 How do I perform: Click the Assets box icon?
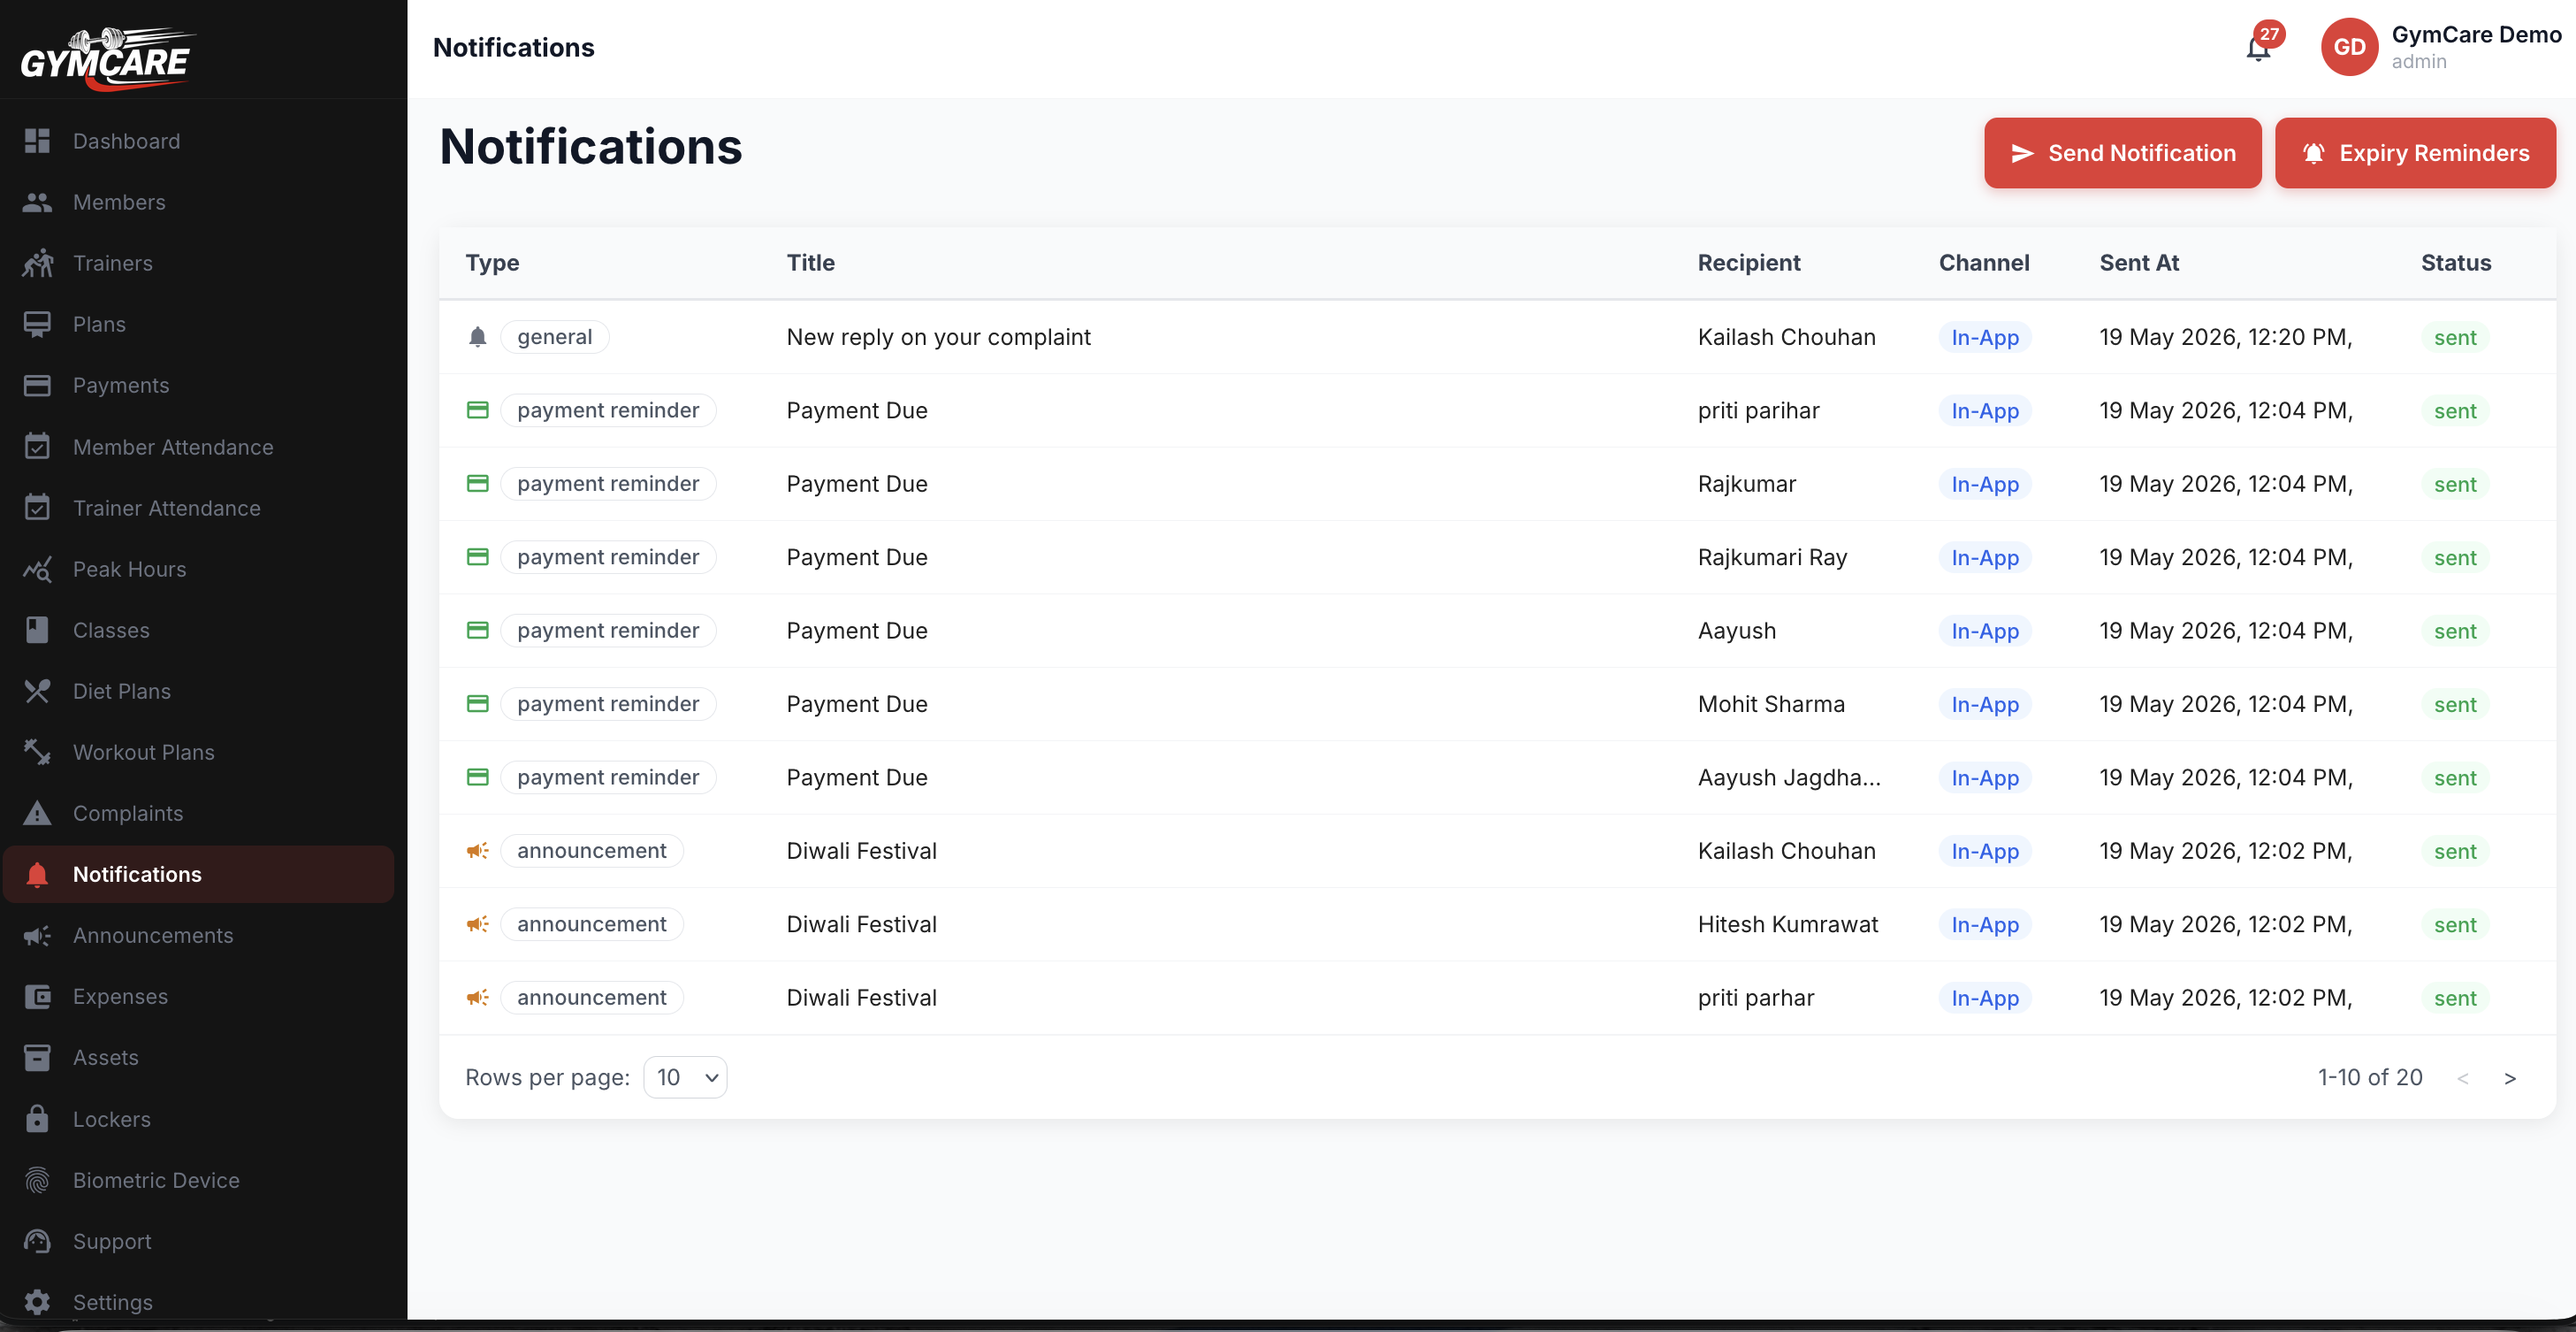click(x=37, y=1058)
